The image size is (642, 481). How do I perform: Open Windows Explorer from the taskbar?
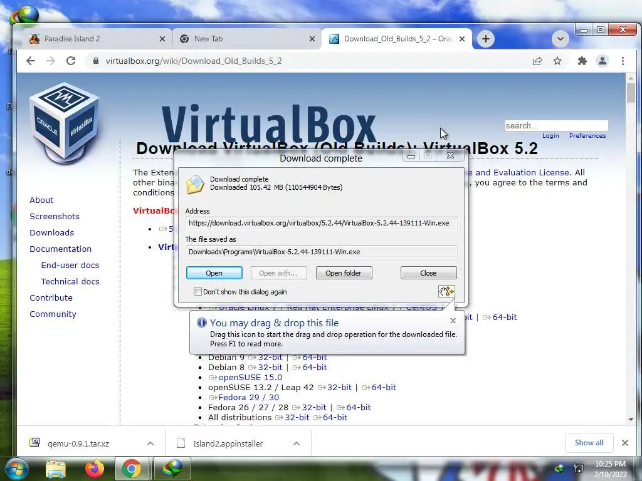tap(56, 470)
